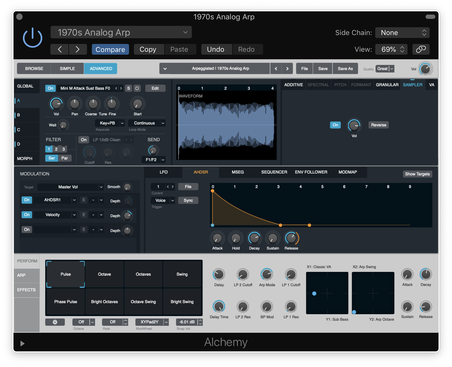
Task: Click the AHDSR Decay knob under envelope
Action: pos(254,238)
